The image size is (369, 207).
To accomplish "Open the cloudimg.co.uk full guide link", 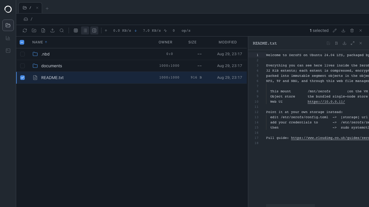I will coord(330,138).
